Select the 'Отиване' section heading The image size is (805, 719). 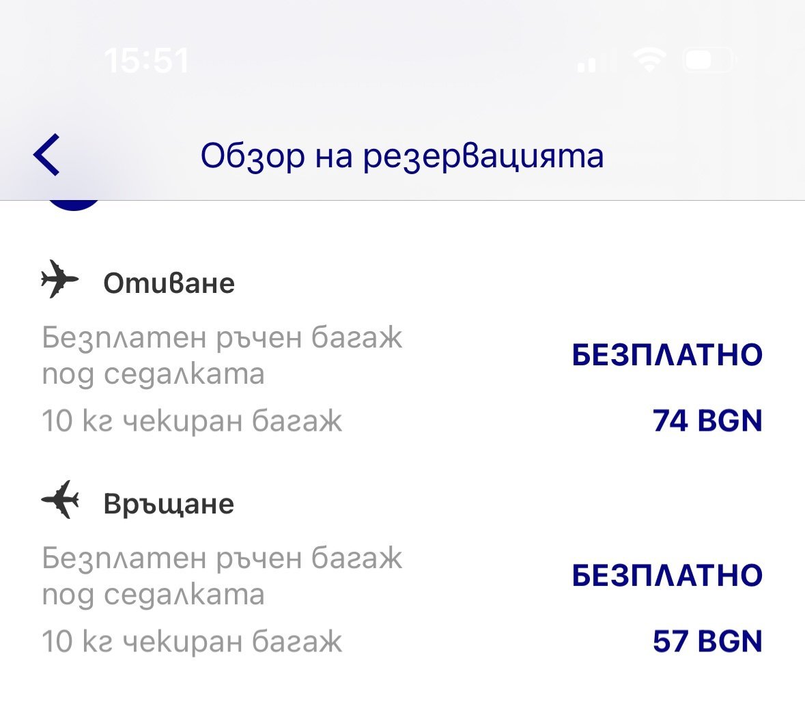[169, 283]
